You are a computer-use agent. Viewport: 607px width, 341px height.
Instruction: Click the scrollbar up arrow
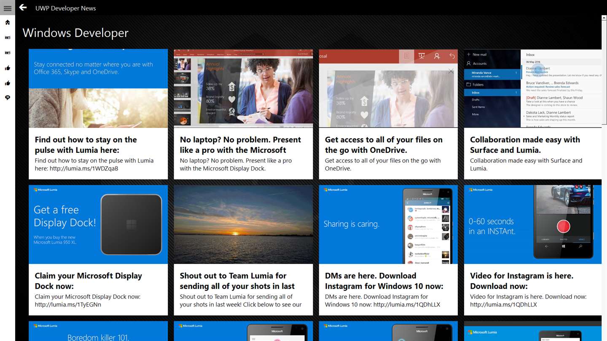604,18
